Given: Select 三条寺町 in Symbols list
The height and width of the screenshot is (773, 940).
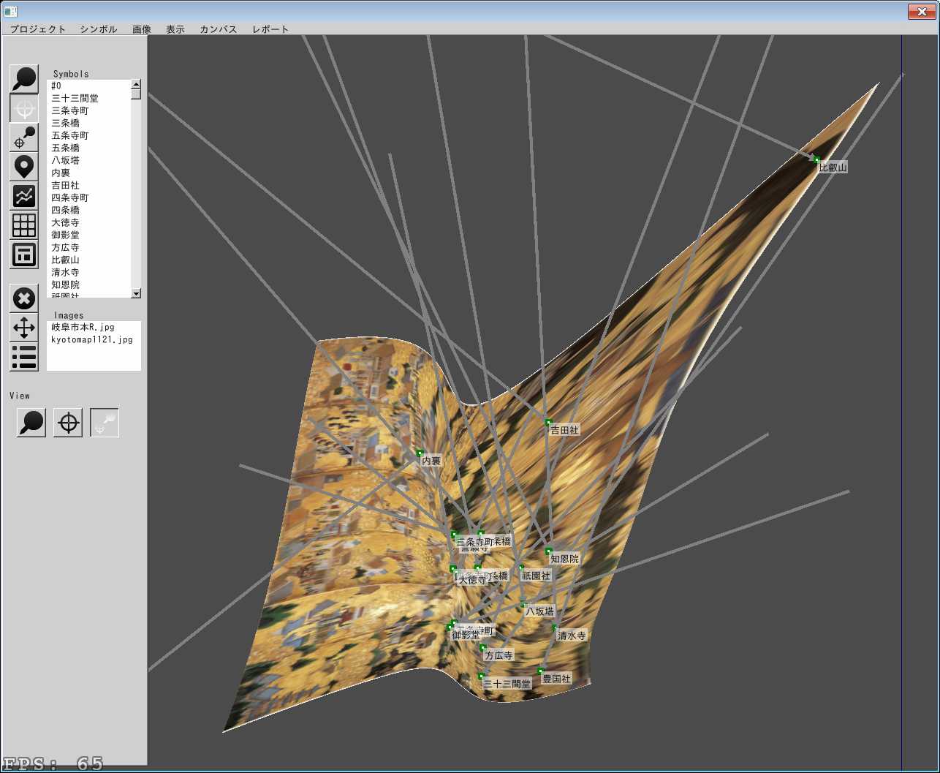Looking at the screenshot, I should [88, 110].
